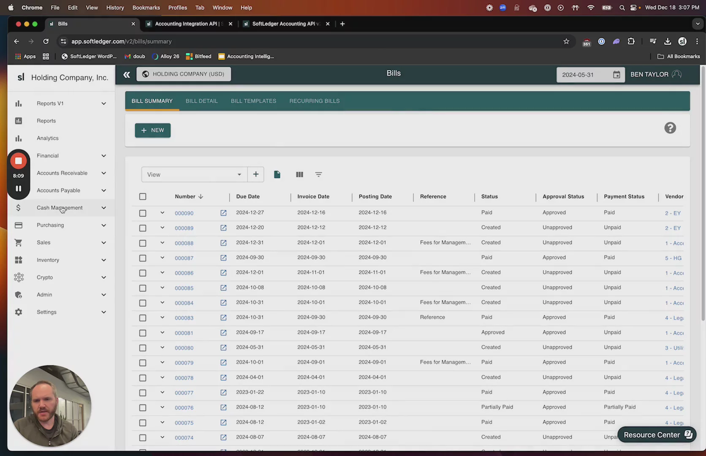The image size is (706, 456).
Task: Switch to the Bill Detail tab
Action: pyautogui.click(x=201, y=101)
